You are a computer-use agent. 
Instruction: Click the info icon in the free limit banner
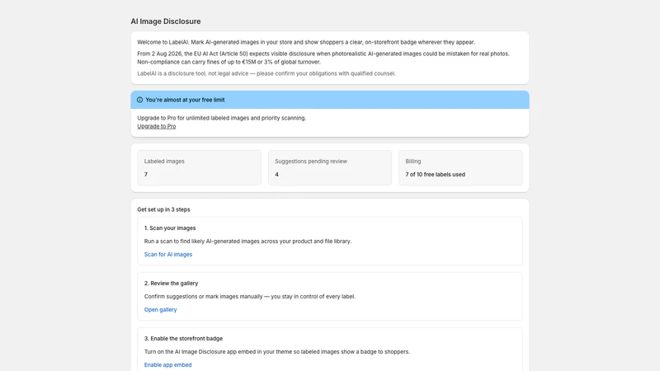pos(139,100)
